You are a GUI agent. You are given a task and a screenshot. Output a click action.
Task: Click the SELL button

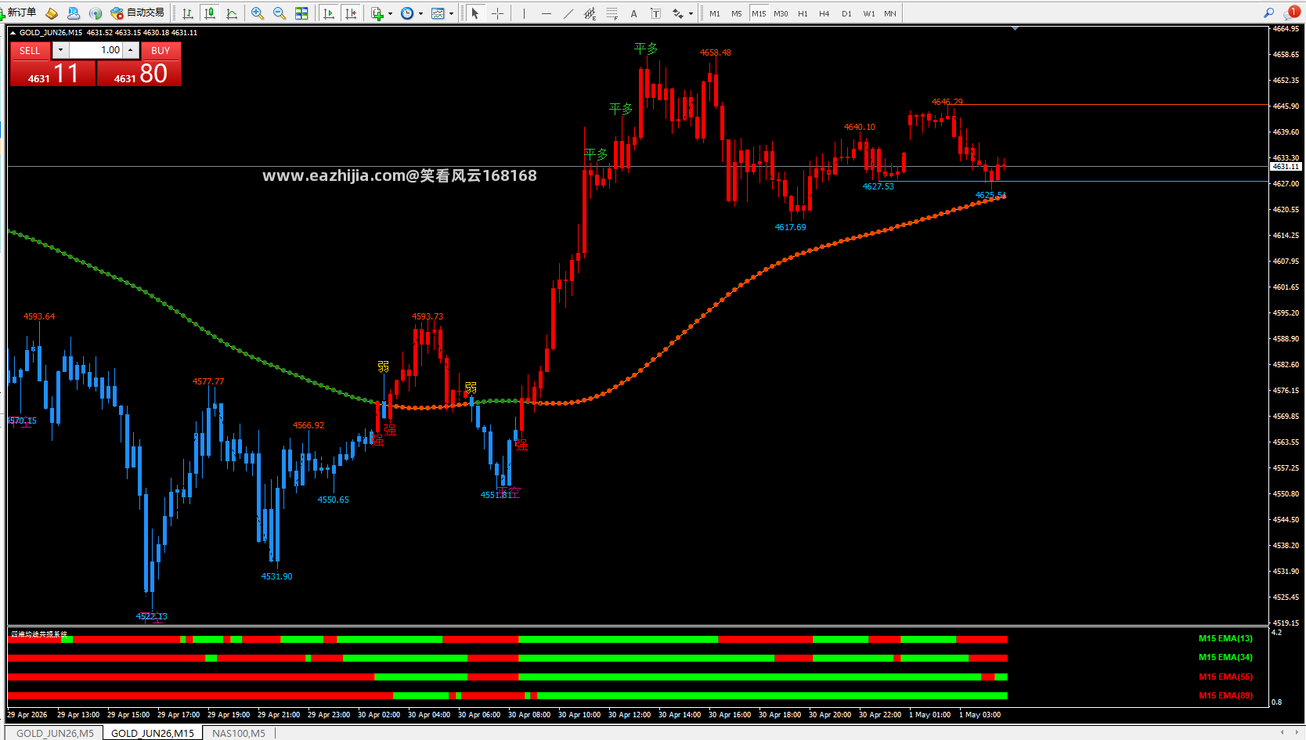tap(30, 50)
